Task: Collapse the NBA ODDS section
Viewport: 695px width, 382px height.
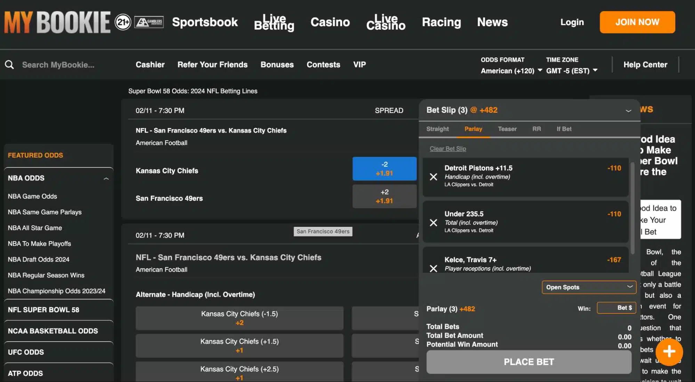Action: click(106, 178)
